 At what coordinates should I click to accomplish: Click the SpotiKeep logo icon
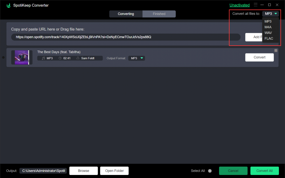8,5
